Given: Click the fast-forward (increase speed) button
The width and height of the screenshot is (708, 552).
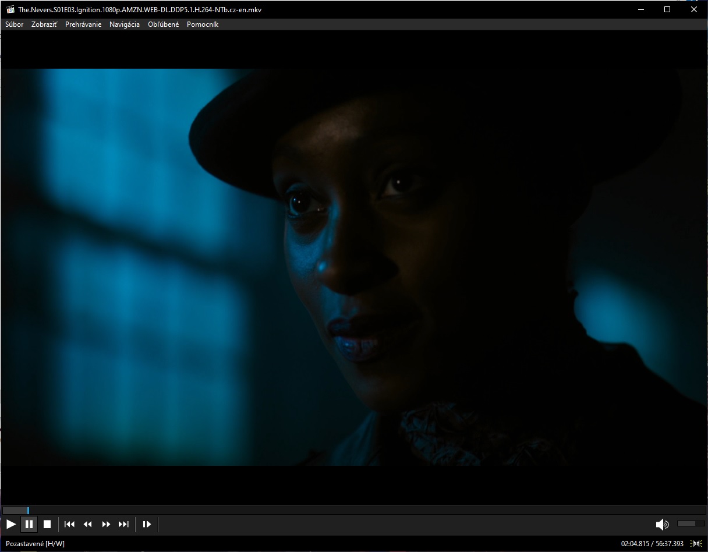Looking at the screenshot, I should 106,524.
